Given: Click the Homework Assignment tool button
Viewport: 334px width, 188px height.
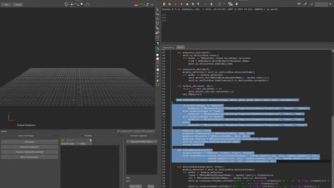Looking at the screenshot, I should 29,147.
